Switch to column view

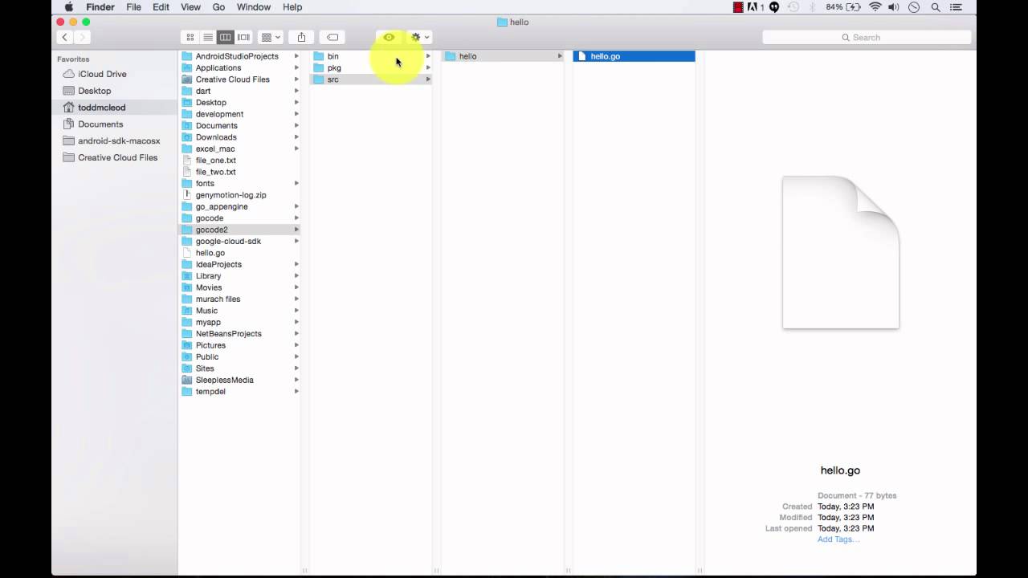[x=226, y=37]
